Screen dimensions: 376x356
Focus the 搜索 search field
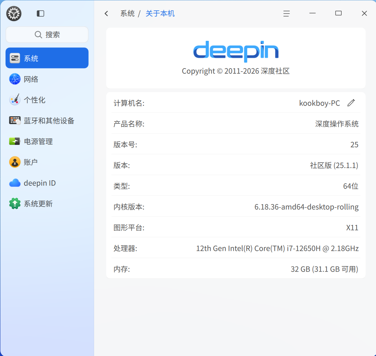pyautogui.click(x=47, y=35)
